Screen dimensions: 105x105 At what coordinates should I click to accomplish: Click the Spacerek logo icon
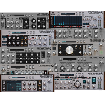coord(51,76)
